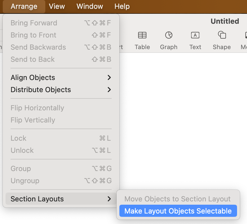Choose Bring to Front
This screenshot has width=247, height=224.
coord(33,35)
